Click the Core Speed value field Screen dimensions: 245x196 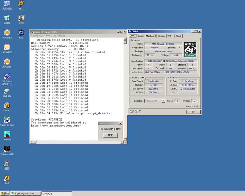point(154,81)
